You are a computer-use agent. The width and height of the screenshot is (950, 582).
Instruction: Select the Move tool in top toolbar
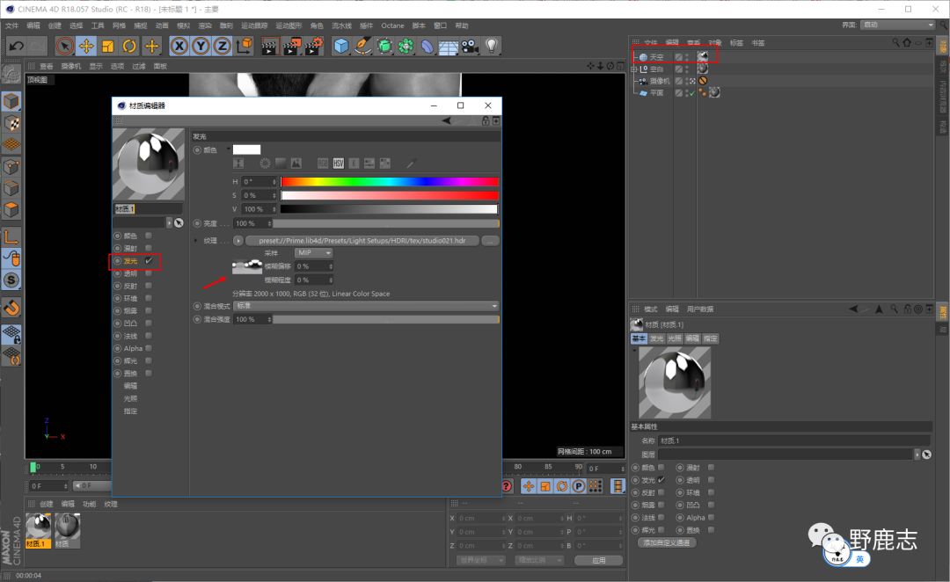pyautogui.click(x=86, y=46)
